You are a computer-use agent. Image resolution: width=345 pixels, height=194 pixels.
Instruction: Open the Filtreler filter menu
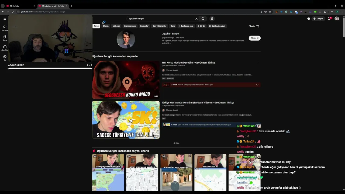(254, 26)
